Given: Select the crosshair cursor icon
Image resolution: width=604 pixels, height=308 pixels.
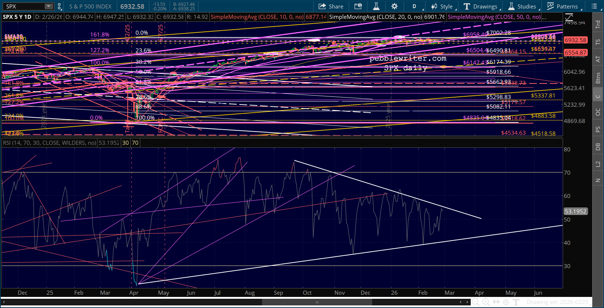Looking at the screenshot, I should pos(506,302).
